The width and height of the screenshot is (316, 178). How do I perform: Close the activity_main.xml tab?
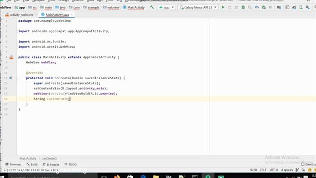pos(36,15)
